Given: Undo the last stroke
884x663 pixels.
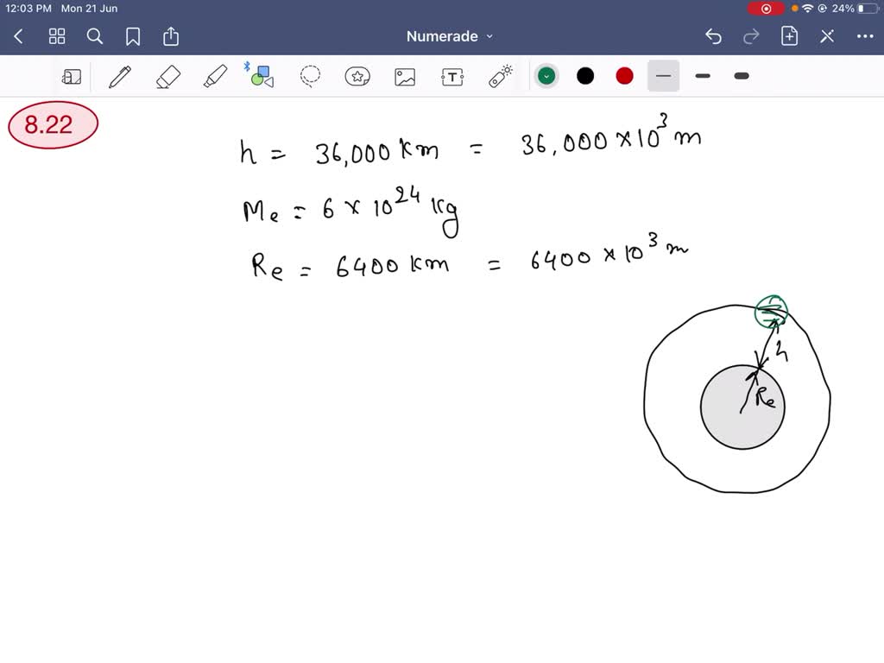Looking at the screenshot, I should [713, 36].
